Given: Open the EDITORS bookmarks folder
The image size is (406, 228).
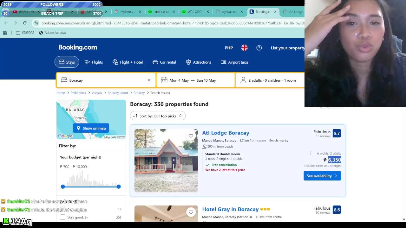Looking at the screenshot, I should click(x=25, y=33).
